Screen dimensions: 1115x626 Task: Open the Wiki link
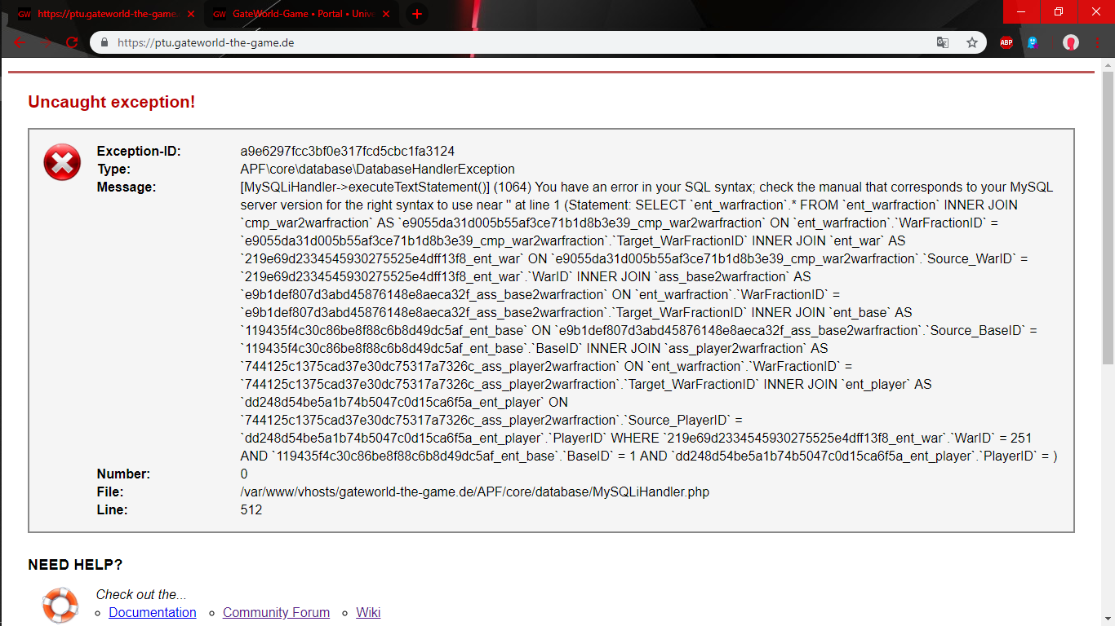368,612
